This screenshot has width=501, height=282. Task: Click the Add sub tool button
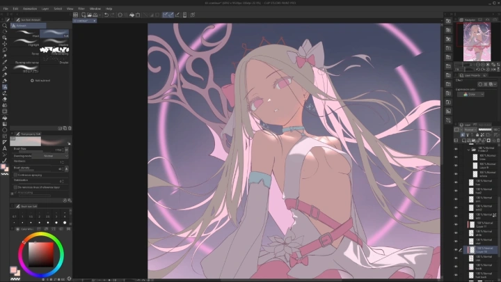(x=39, y=81)
